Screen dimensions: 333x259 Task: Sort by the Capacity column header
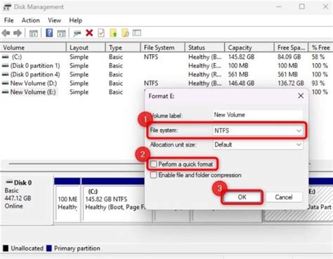[x=249, y=48]
